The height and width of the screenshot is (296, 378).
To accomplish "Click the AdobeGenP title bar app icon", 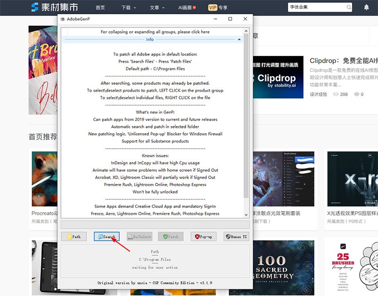I will coord(63,19).
